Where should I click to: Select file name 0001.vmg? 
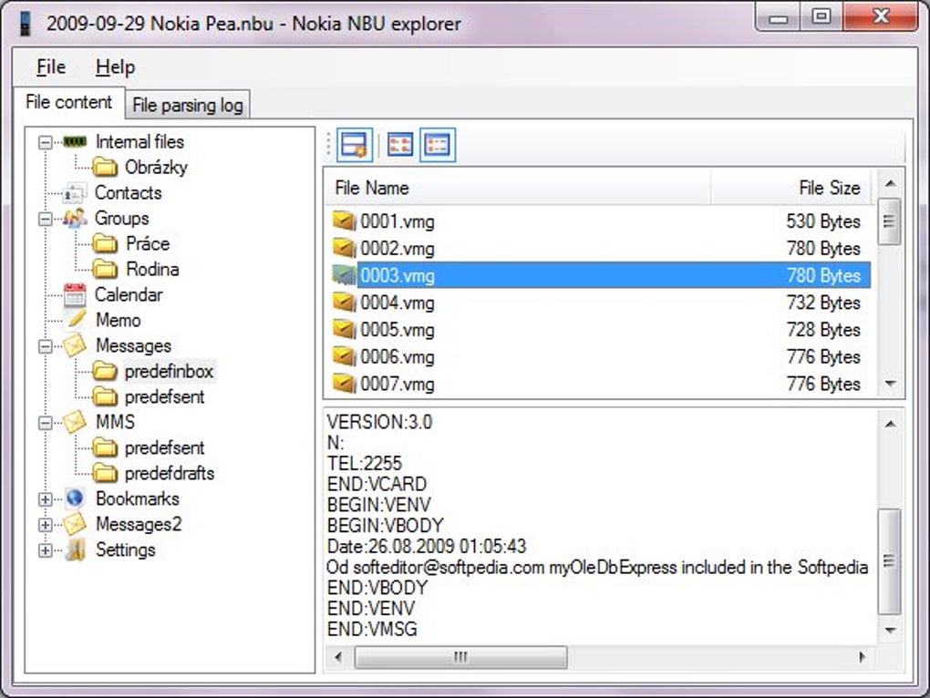[x=398, y=221]
